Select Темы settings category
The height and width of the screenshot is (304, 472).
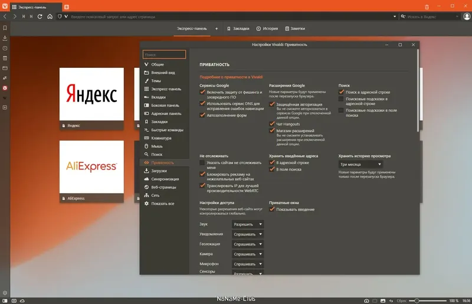point(165,81)
